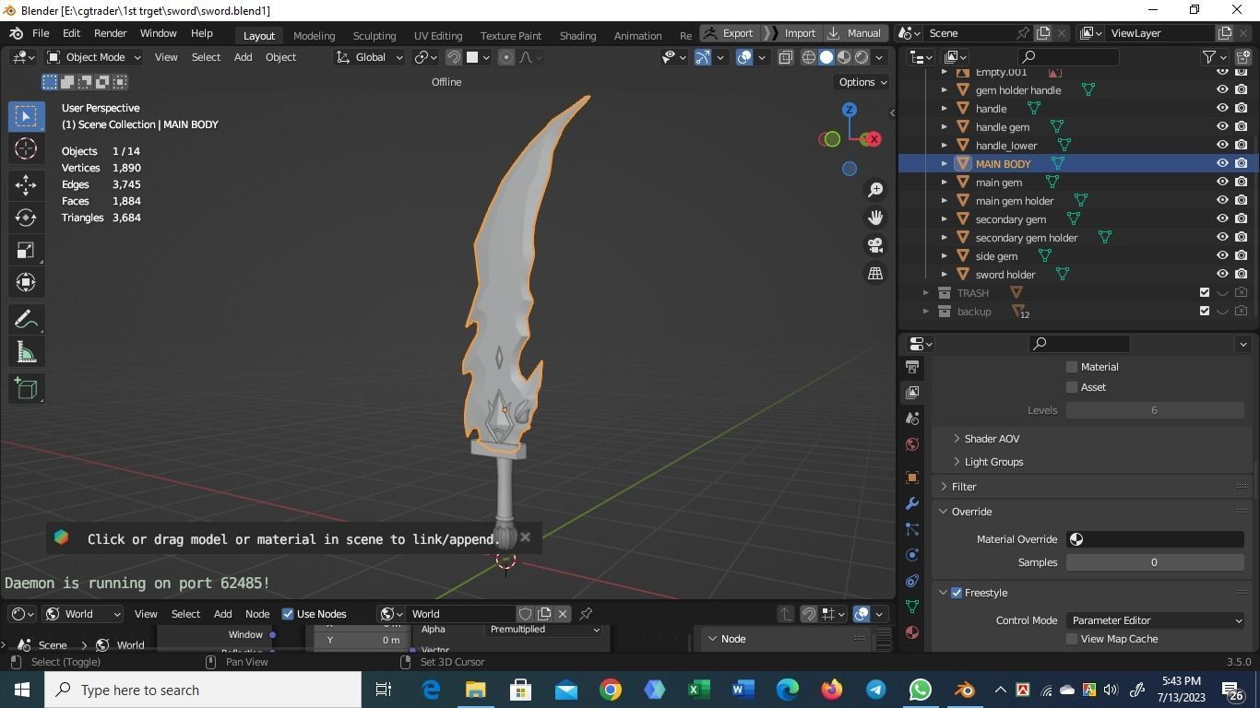Switch to wireframe viewport shading
Screen dimensions: 1260x708
point(809,57)
